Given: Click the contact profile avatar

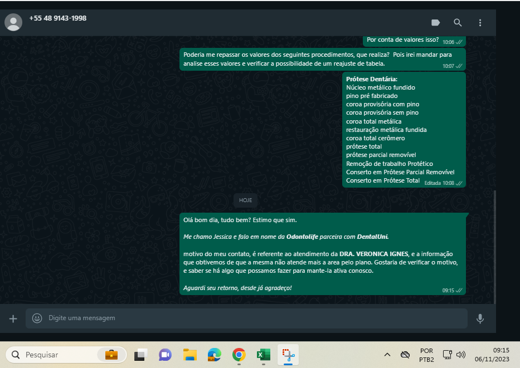Looking at the screenshot, I should pos(13,22).
